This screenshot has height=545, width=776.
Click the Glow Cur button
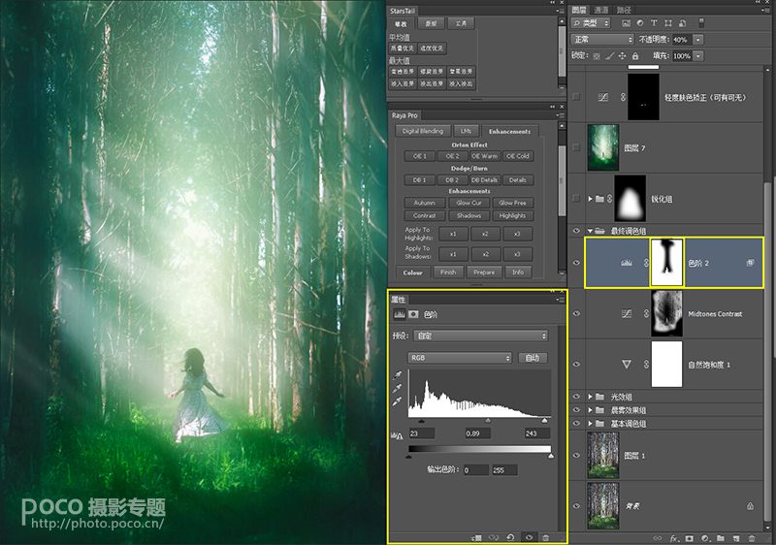(x=469, y=203)
